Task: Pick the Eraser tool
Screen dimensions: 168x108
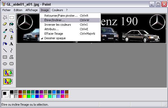Action: 5,24
